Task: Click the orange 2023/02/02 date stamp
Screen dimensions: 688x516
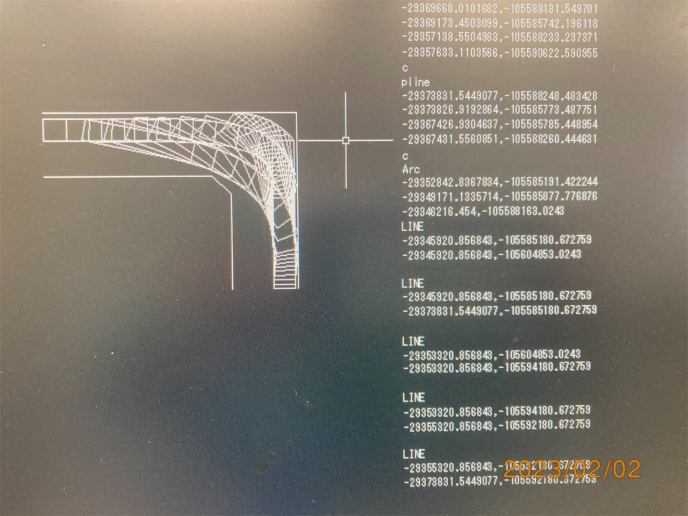Action: [572, 469]
